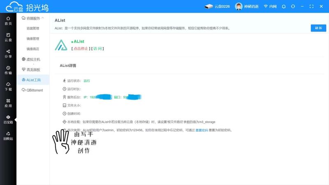The width and height of the screenshot is (329, 185).
Task: Open the 回收站 recycle bin
Action: pos(8,136)
